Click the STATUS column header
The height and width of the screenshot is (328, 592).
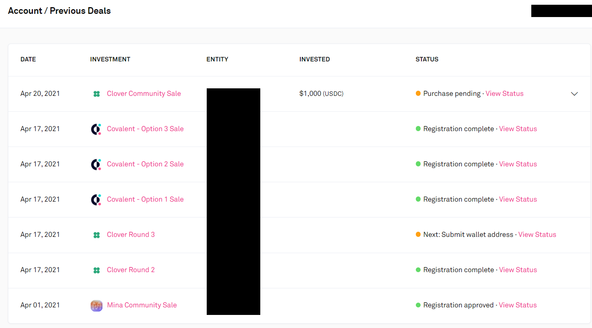click(427, 59)
